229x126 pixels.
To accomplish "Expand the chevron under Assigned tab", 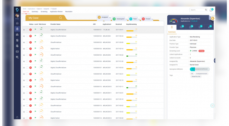I will (x=104, y=21).
